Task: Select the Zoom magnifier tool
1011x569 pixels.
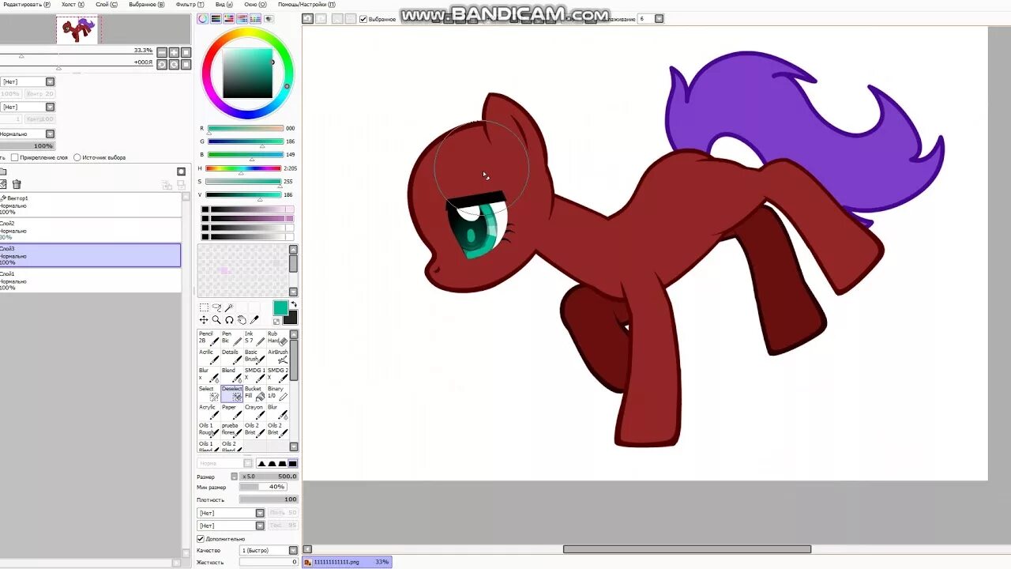Action: pyautogui.click(x=216, y=320)
